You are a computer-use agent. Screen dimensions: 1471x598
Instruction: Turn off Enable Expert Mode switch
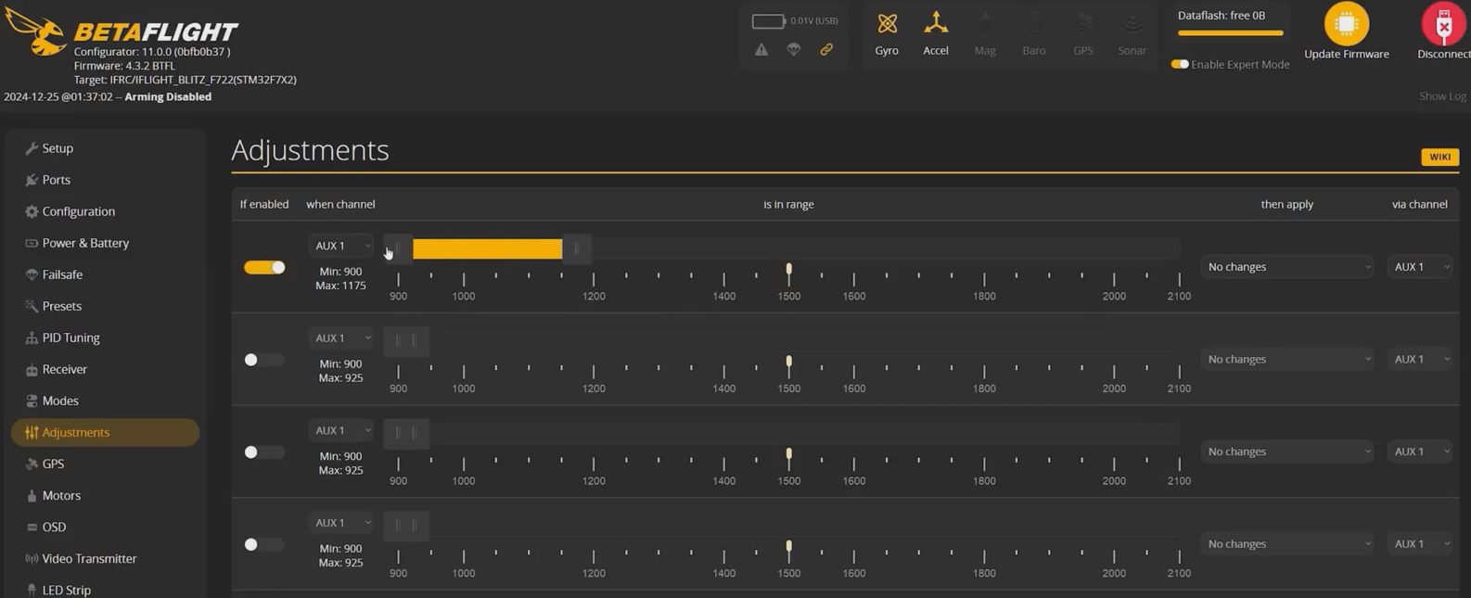[1180, 65]
